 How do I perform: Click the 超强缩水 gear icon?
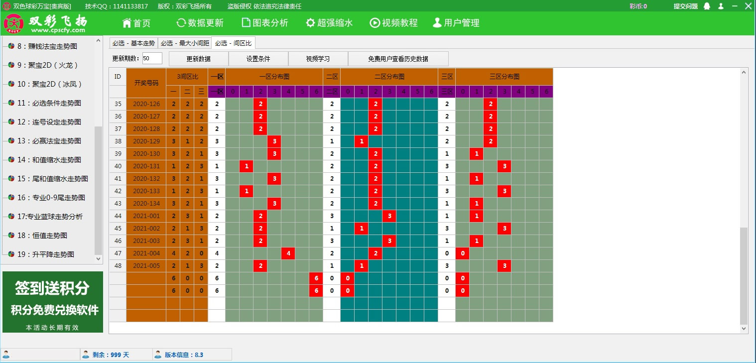tap(310, 23)
